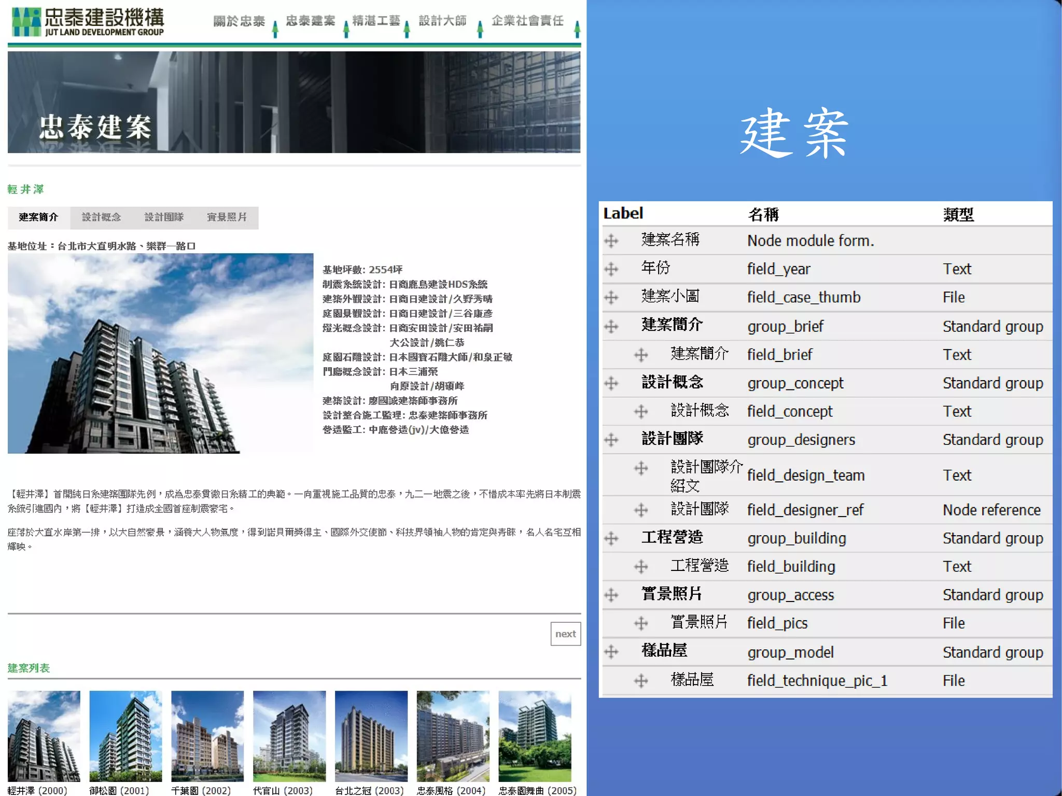Select the field_case_thumb name cell
The image size is (1062, 796).
(x=804, y=297)
